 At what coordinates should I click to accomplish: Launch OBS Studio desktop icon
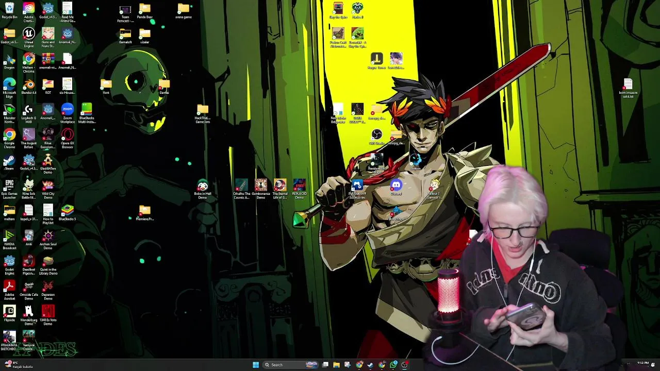(377, 137)
